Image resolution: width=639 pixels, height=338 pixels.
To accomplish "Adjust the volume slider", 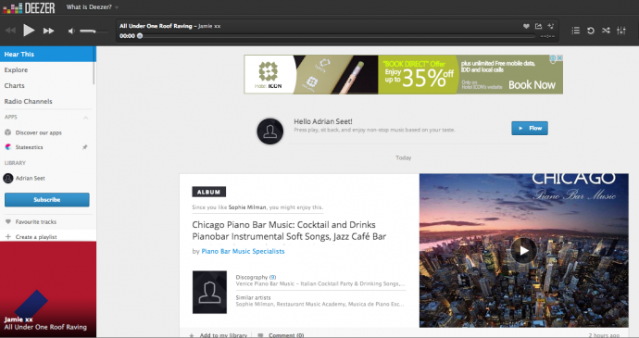I will pyautogui.click(x=94, y=31).
